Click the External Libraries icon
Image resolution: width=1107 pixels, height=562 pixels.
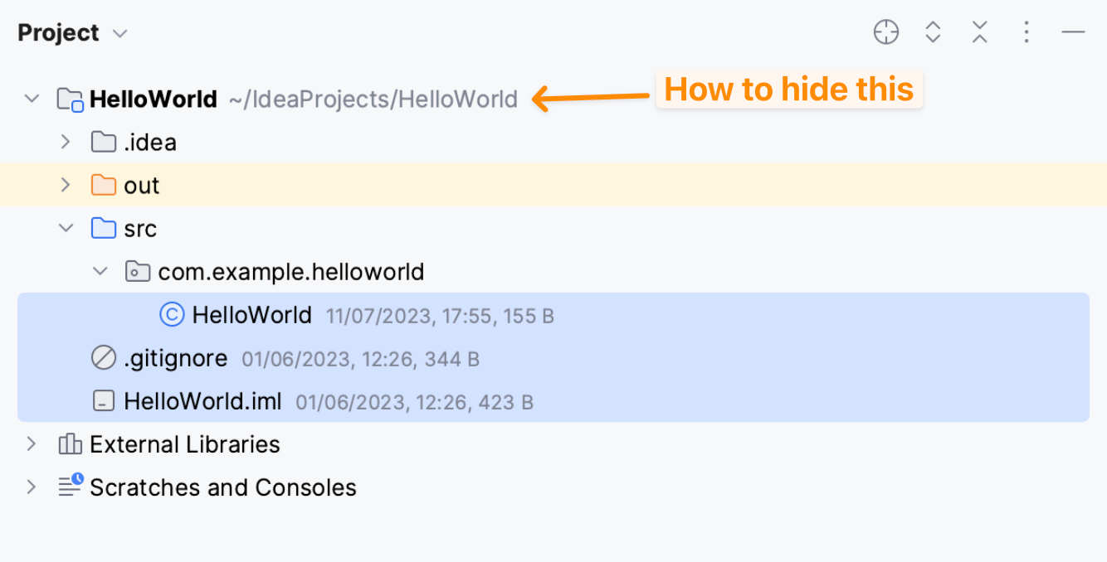pos(70,444)
